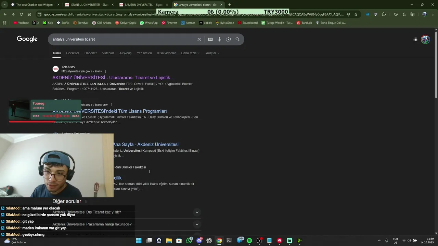Open 'Uluslararası Ticaret ve Lojistik' result link
Viewport: 438px width, 246px height.
point(114,78)
